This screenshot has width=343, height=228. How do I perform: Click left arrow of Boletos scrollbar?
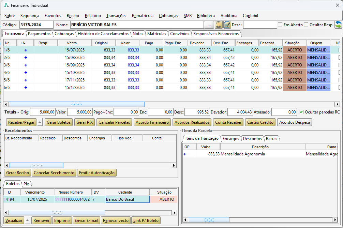[x=6, y=212]
